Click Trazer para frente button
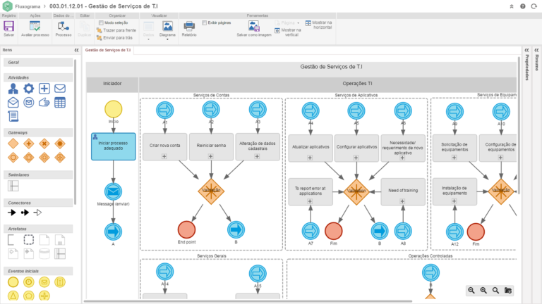 point(116,30)
